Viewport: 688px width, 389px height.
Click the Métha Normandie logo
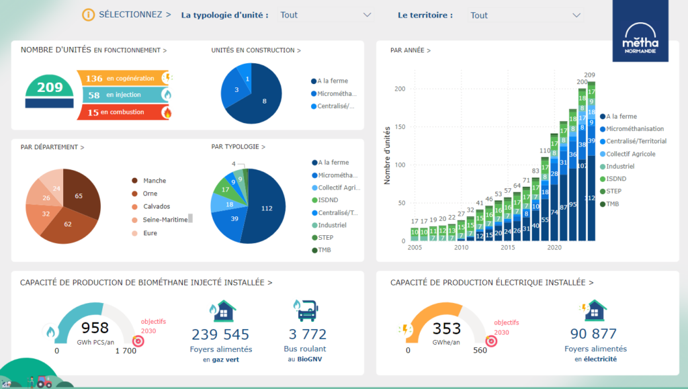[x=640, y=31]
